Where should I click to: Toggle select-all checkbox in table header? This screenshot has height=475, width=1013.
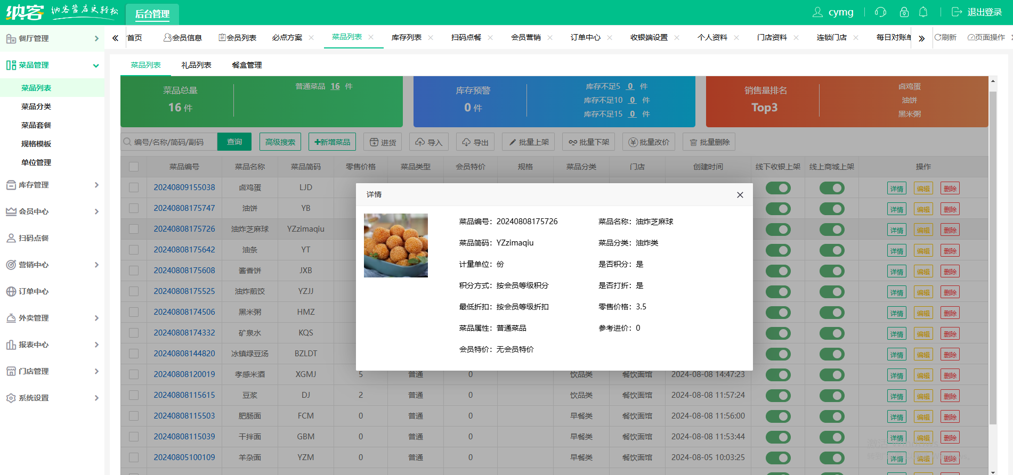[134, 167]
